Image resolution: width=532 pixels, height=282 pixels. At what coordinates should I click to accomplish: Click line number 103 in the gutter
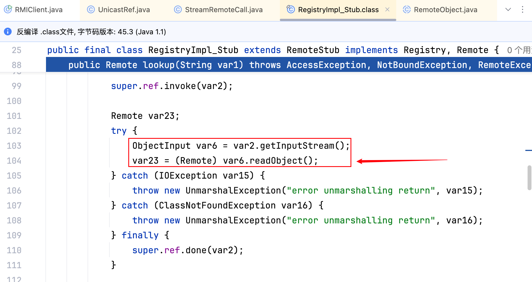pyautogui.click(x=14, y=146)
